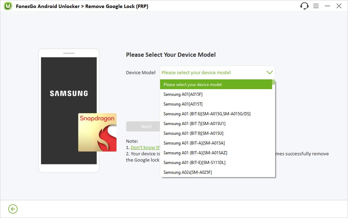348x218 pixels.
Task: Click the 'Device Model' label
Action: 141,72
